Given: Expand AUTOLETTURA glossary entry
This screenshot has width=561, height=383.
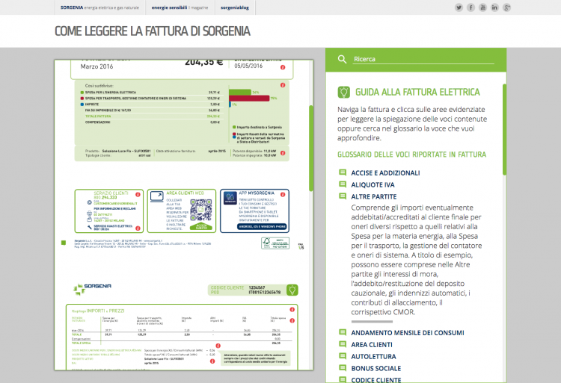Looking at the screenshot, I should pos(373,356).
